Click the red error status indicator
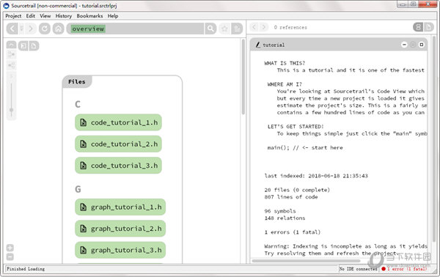Image resolution: width=440 pixels, height=277 pixels. point(384,269)
